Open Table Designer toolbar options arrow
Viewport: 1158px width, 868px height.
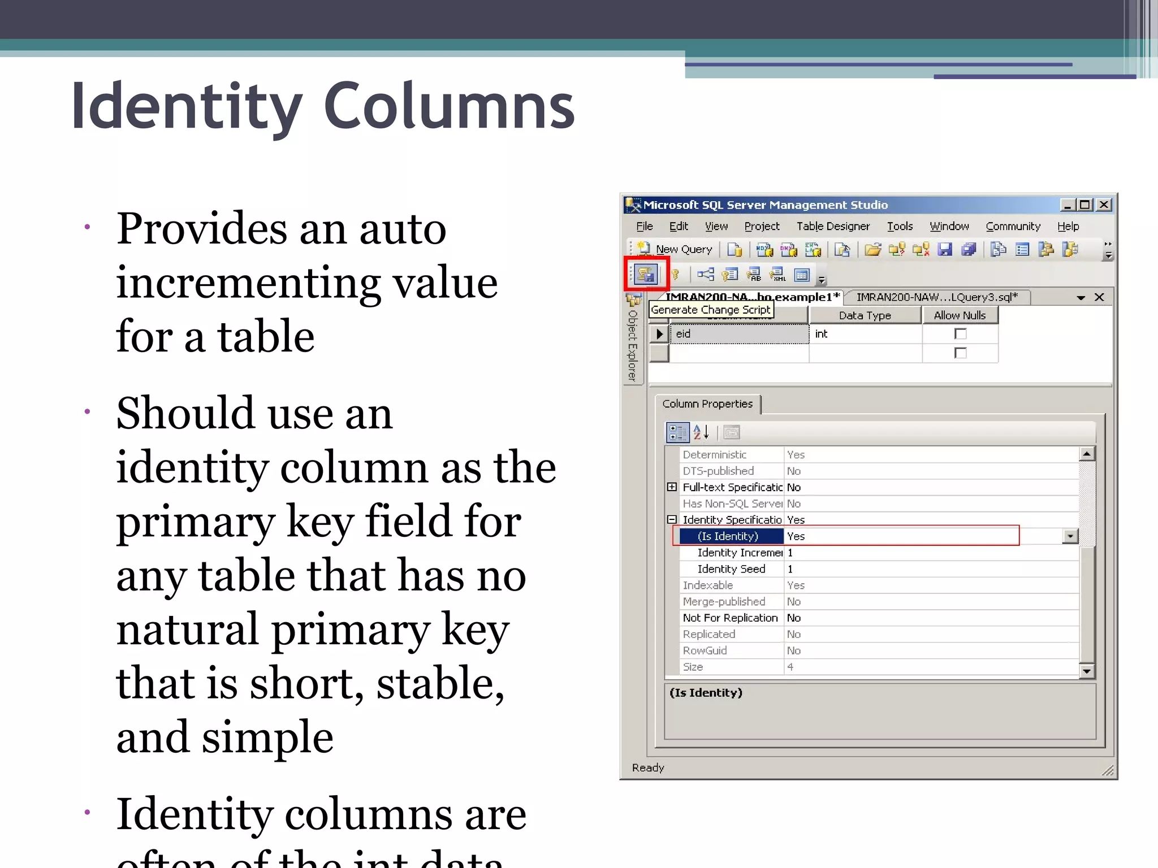click(x=822, y=280)
